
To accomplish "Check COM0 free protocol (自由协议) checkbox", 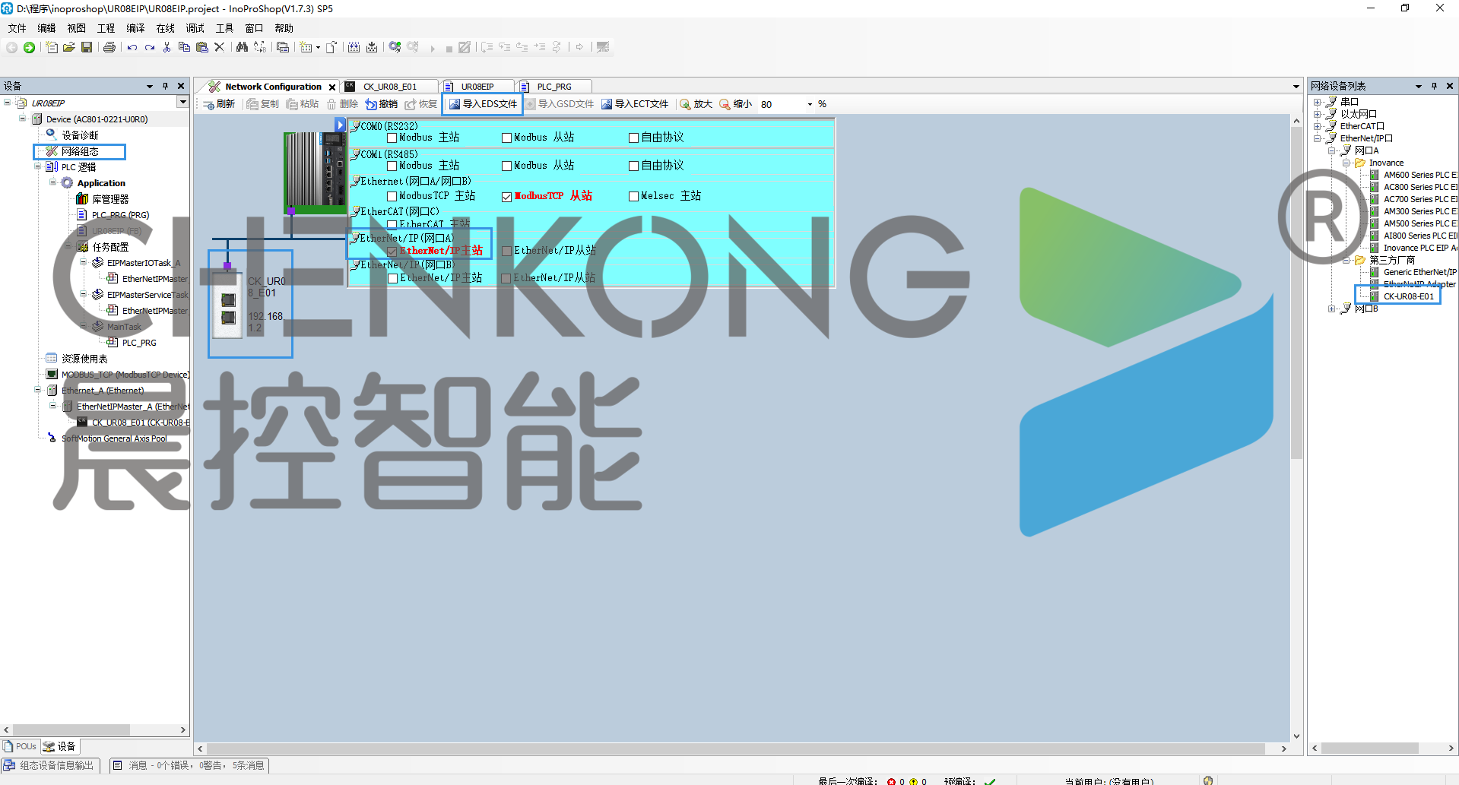I will (x=633, y=138).
